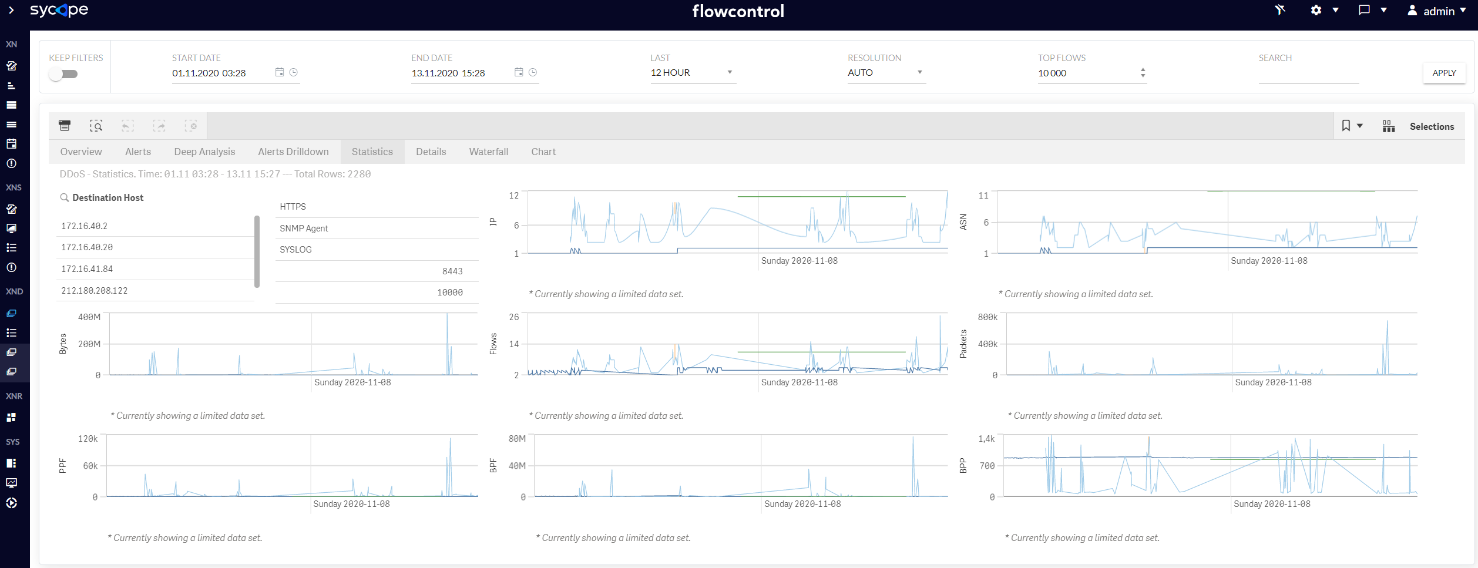The width and height of the screenshot is (1478, 568).
Task: Click the APPLY button
Action: (1444, 73)
